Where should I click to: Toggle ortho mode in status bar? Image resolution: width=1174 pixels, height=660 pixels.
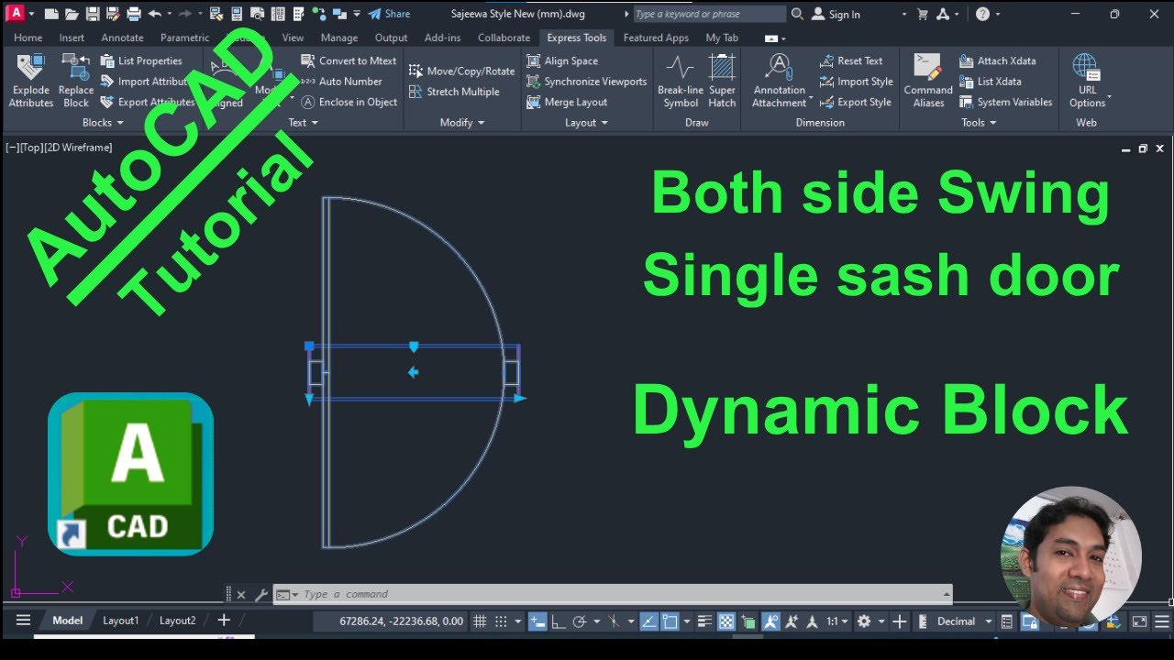tap(558, 621)
